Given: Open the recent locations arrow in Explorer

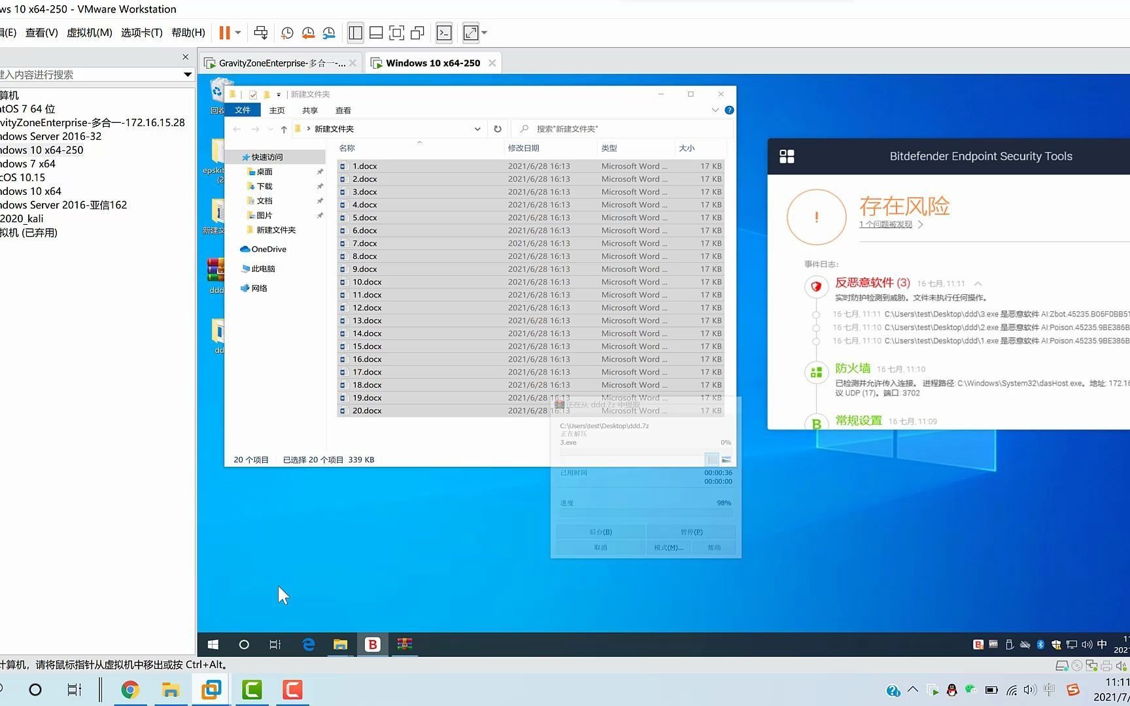Looking at the screenshot, I should (x=271, y=129).
